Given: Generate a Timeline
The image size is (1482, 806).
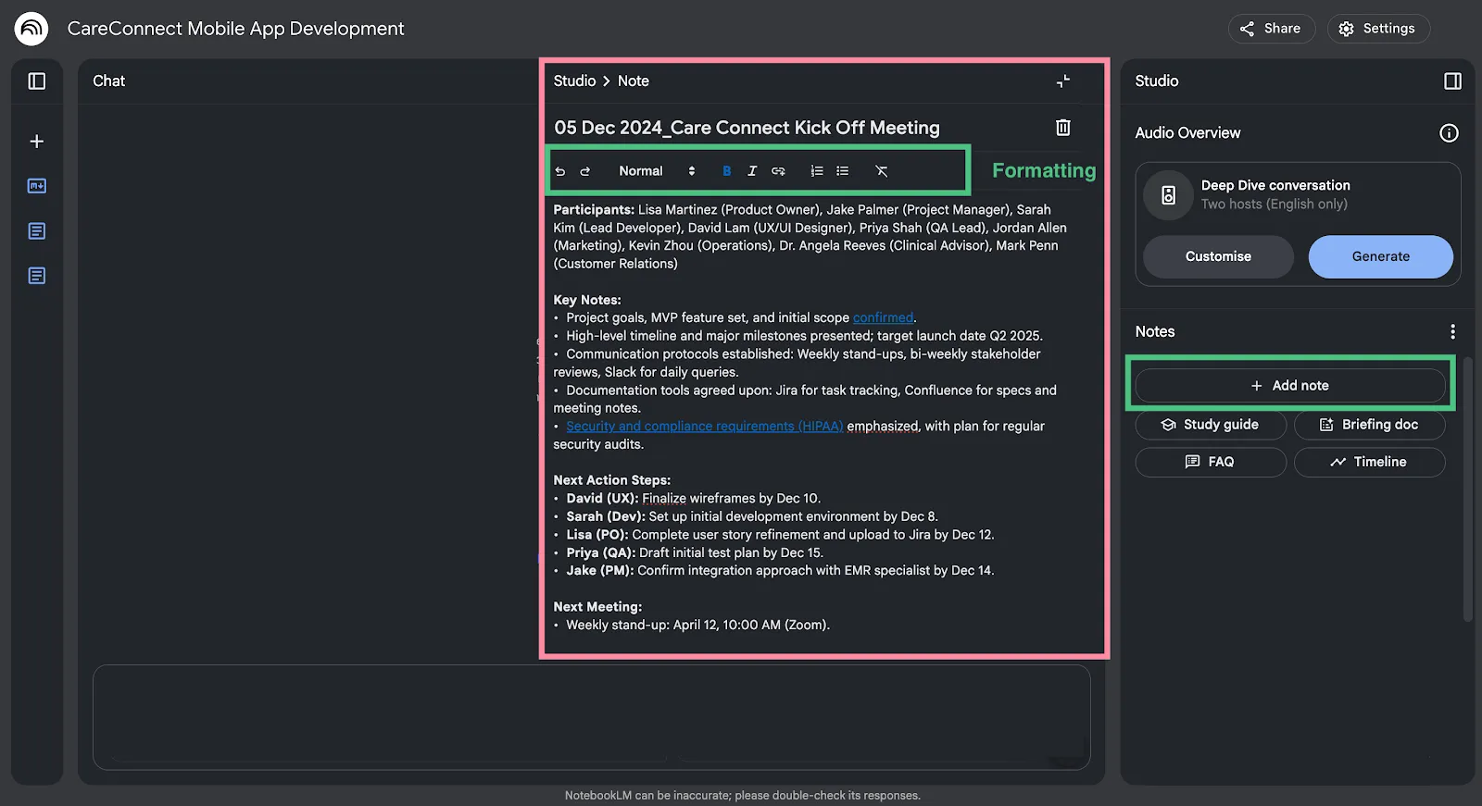Looking at the screenshot, I should [x=1369, y=462].
